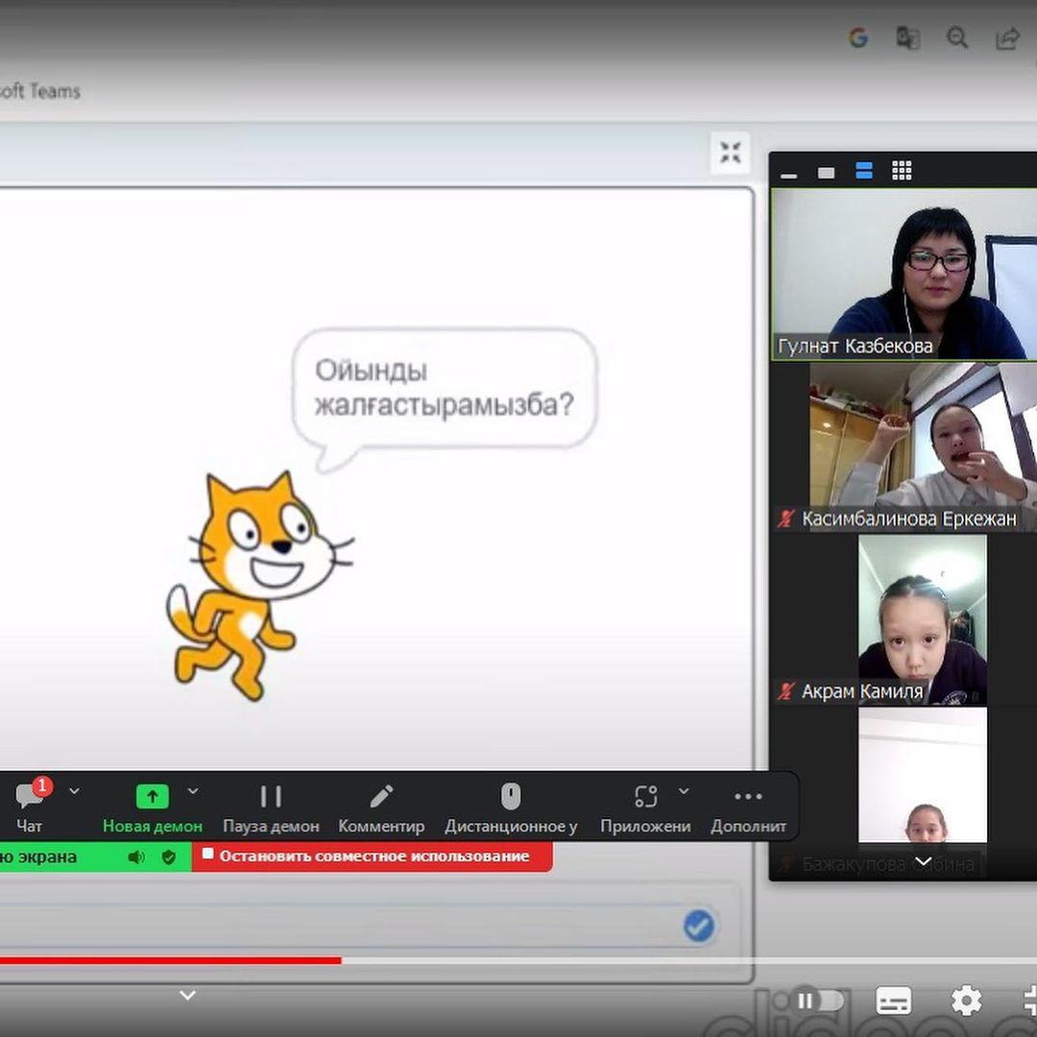
Task: Open the Google icon in browser bar
Action: [x=858, y=38]
